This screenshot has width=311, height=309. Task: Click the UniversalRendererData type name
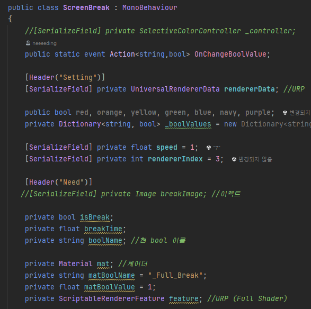point(175,89)
